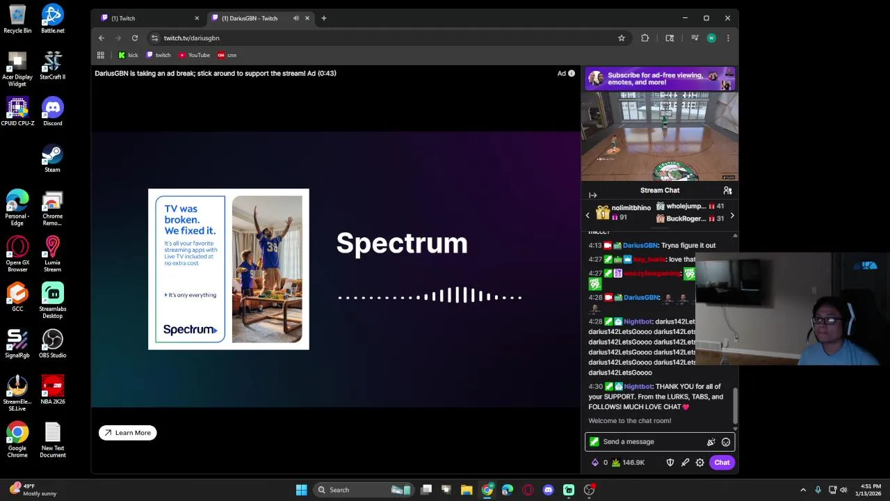Open SignalRgb desktop shortcut

[17, 344]
